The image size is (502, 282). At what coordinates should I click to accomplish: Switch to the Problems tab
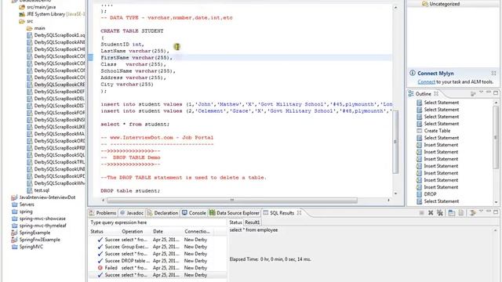(103, 212)
